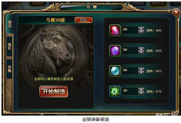
Task: Switch to the 强化 tab
Action: [x=9, y=46]
